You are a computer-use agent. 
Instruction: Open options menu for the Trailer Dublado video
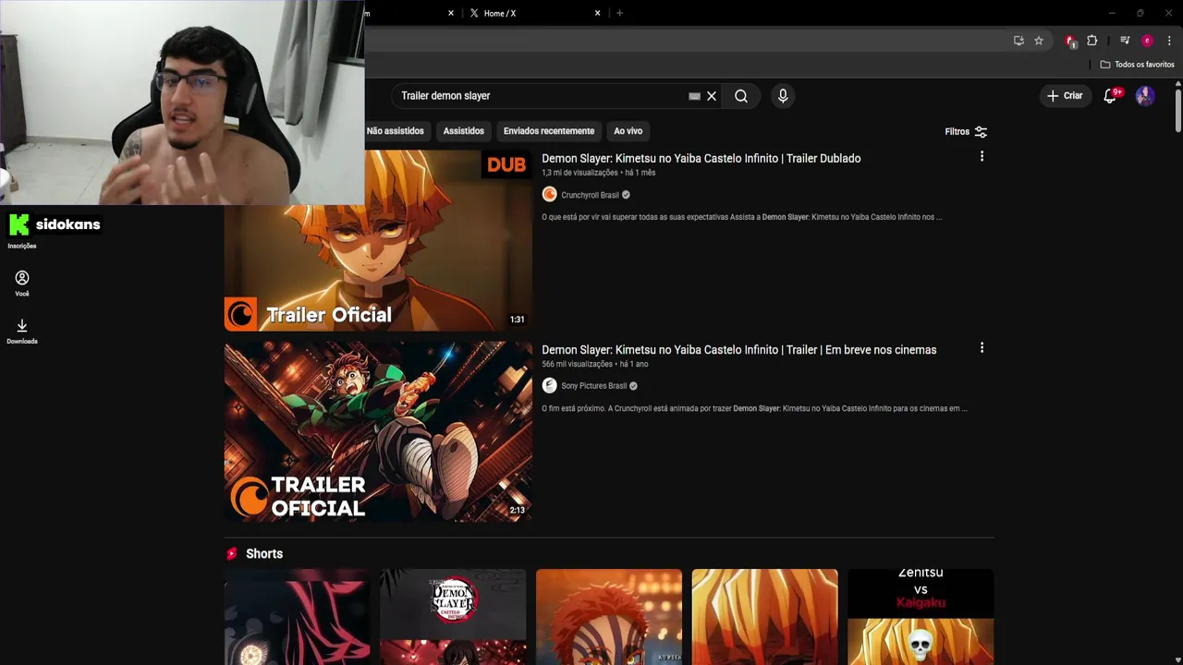coord(982,157)
